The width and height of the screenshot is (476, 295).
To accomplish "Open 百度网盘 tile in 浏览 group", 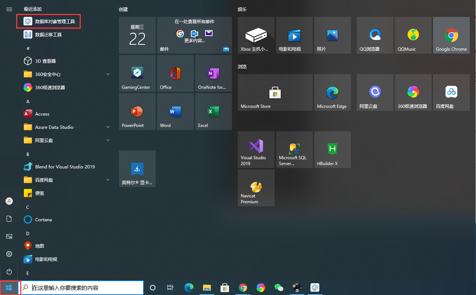I will click(451, 92).
